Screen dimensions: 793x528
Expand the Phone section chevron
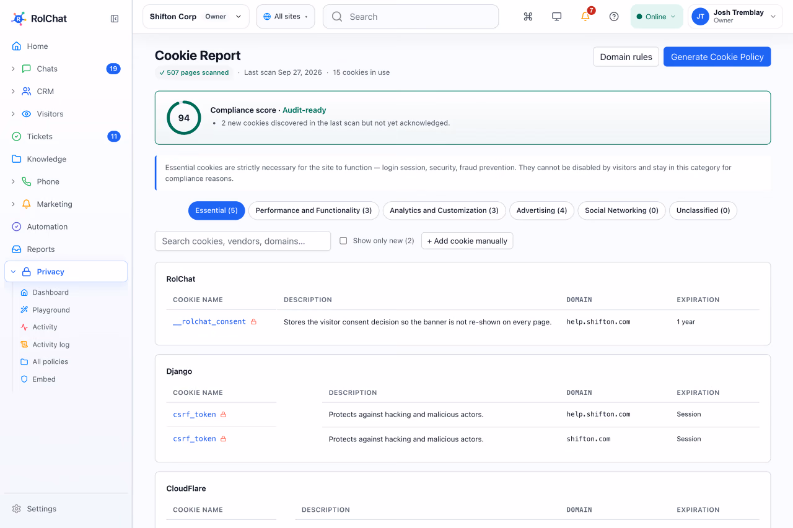pos(13,182)
